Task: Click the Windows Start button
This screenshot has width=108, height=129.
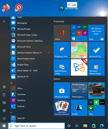Action: [4, 126]
